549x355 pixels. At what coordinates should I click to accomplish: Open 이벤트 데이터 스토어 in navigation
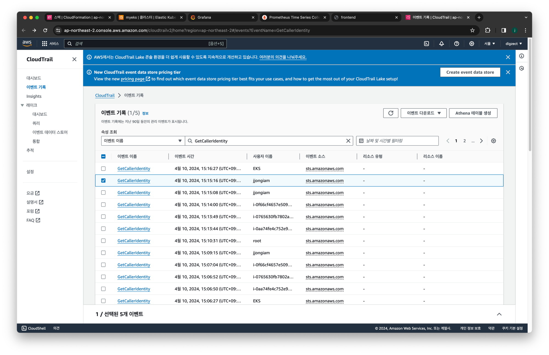[50, 132]
